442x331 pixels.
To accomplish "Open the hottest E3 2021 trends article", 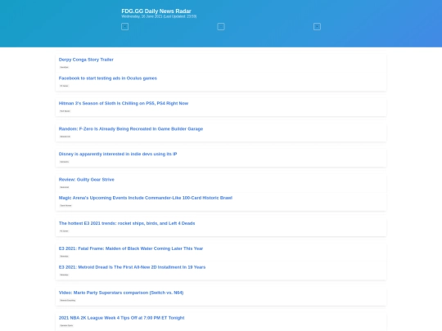I will [127, 223].
